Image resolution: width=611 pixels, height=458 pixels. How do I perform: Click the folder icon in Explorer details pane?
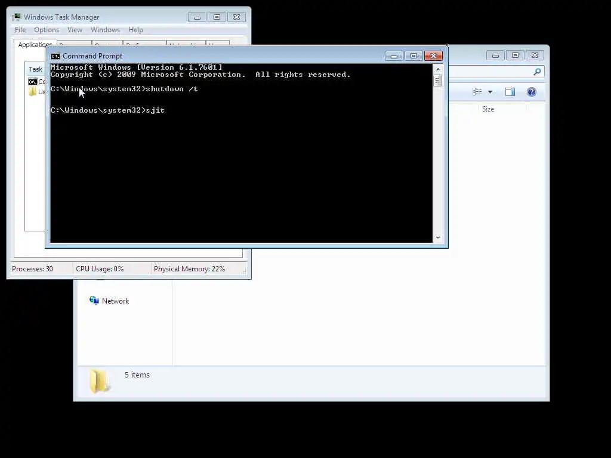(x=100, y=381)
